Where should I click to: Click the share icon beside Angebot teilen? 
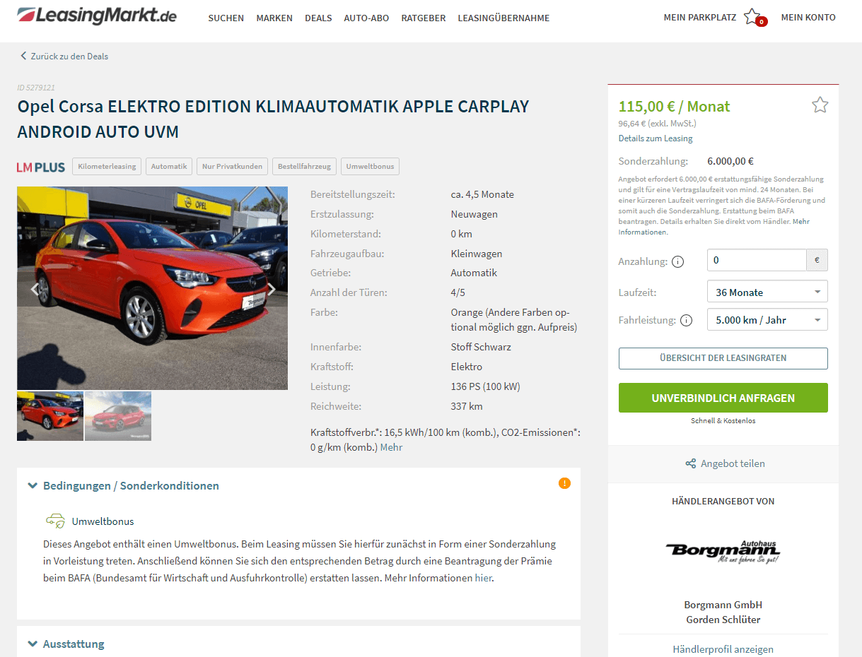tap(691, 464)
